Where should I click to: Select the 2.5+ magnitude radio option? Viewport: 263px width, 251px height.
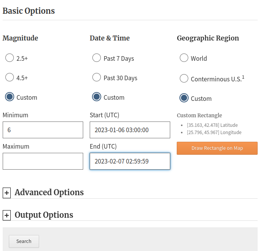click(x=10, y=58)
